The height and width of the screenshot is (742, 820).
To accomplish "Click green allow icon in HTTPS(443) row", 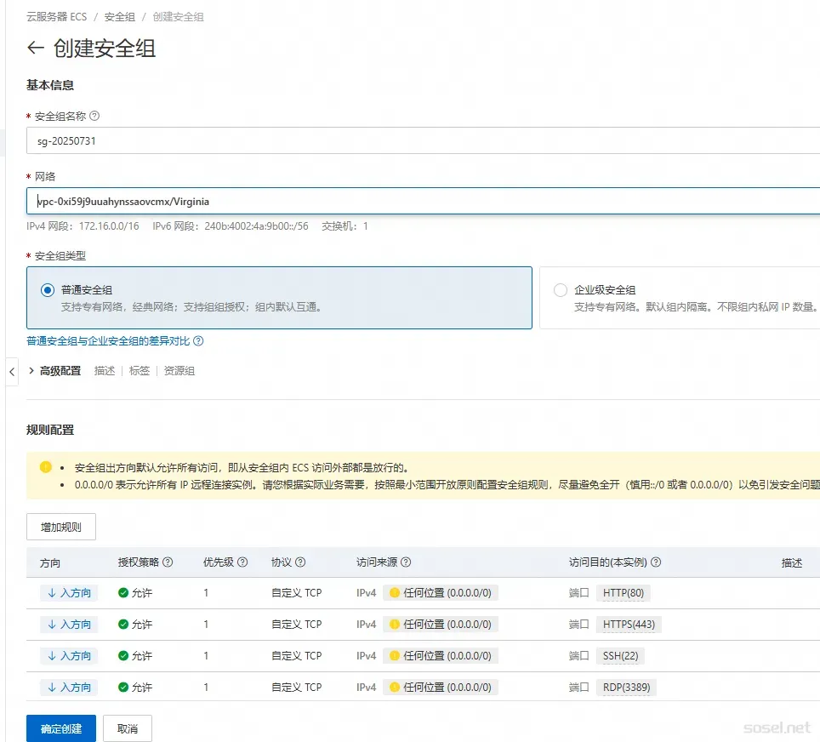I will click(123, 625).
